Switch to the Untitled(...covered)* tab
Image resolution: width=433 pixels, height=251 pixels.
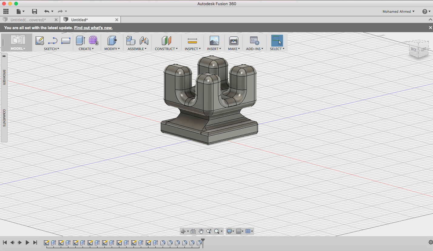pos(28,20)
